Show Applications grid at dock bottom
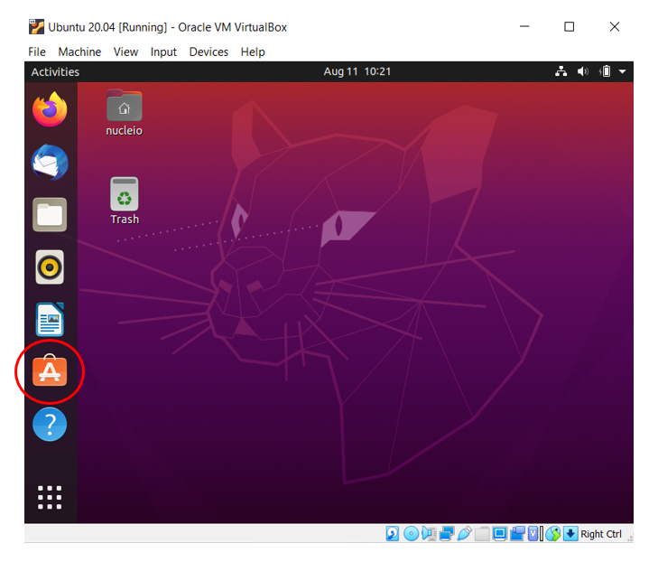The width and height of the screenshot is (658, 562). click(50, 497)
